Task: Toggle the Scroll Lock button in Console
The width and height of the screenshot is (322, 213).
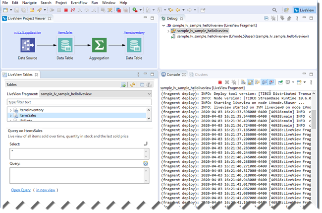Action: pos(250,82)
